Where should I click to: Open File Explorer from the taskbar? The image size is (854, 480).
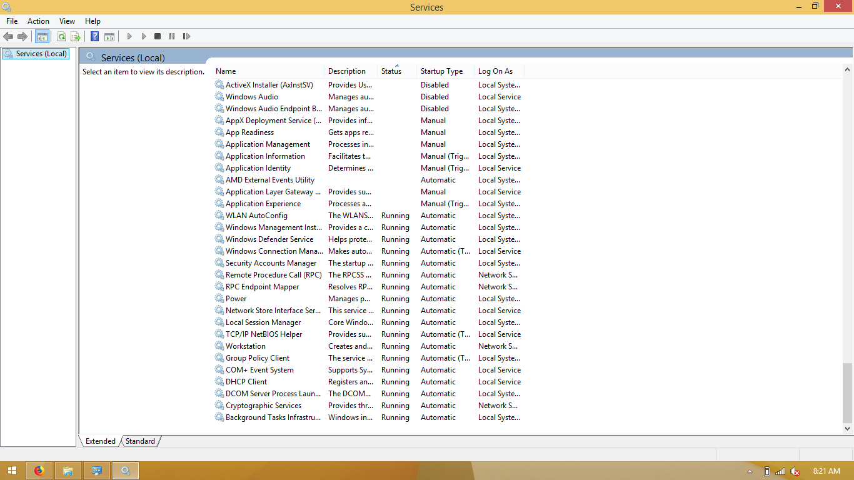[x=68, y=471]
